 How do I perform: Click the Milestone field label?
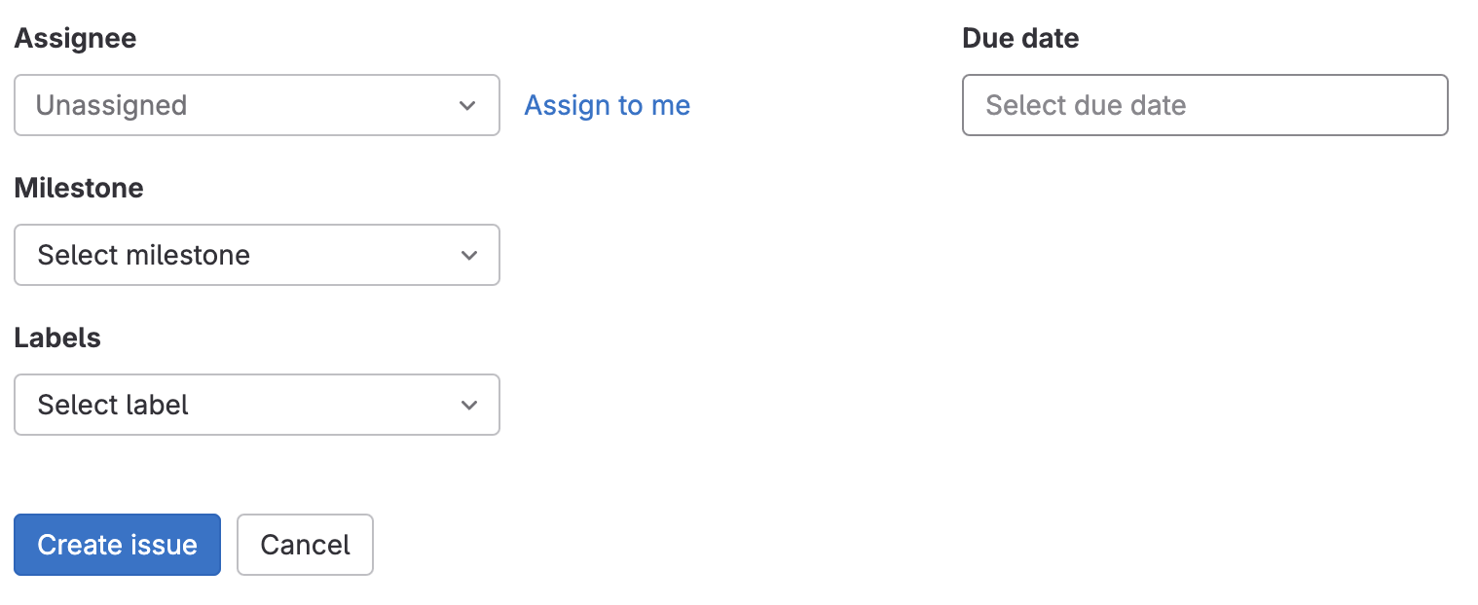click(79, 189)
